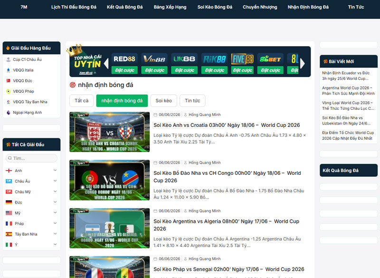Expand the Châu Mỹ league list chevron
The image size is (380, 278).
point(55,192)
